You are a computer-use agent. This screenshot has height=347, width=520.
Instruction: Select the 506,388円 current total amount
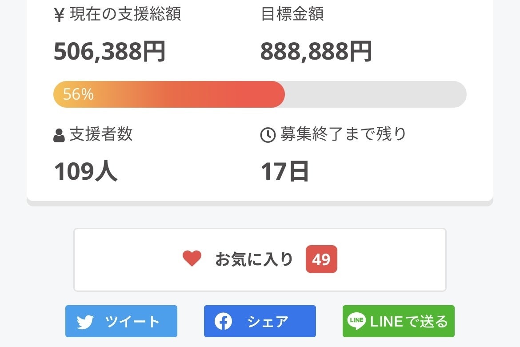(x=110, y=52)
